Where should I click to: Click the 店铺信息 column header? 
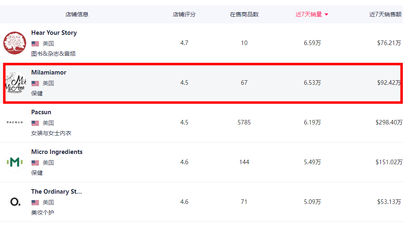point(77,14)
